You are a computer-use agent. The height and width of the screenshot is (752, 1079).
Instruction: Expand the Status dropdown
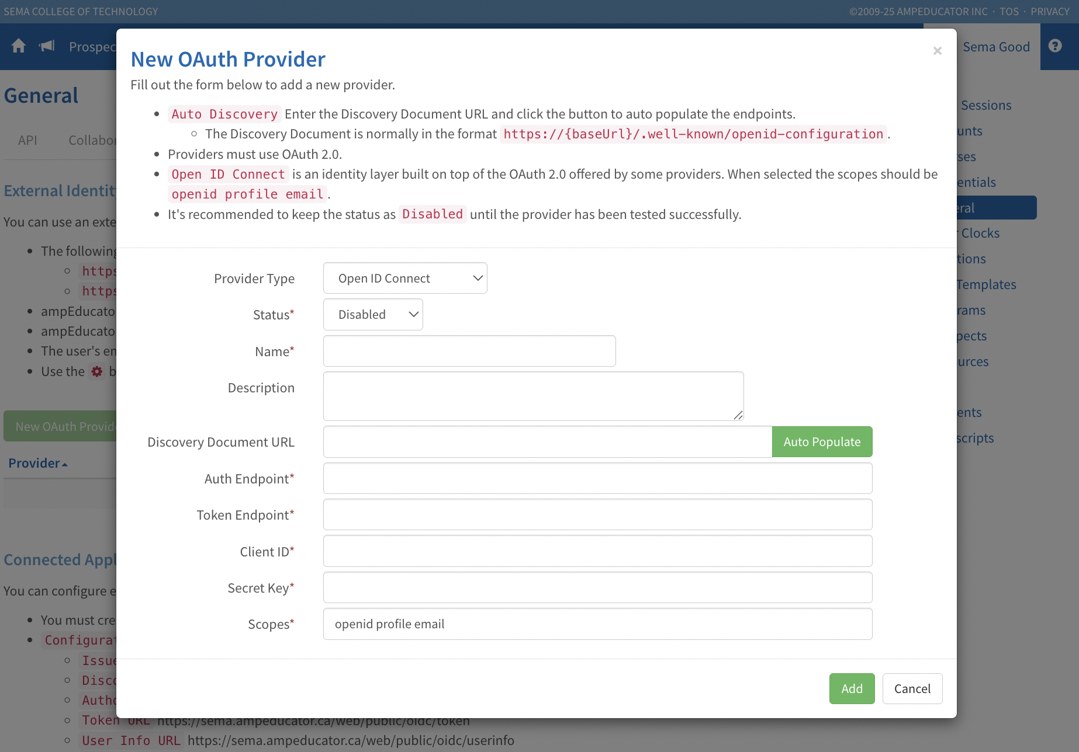point(373,315)
